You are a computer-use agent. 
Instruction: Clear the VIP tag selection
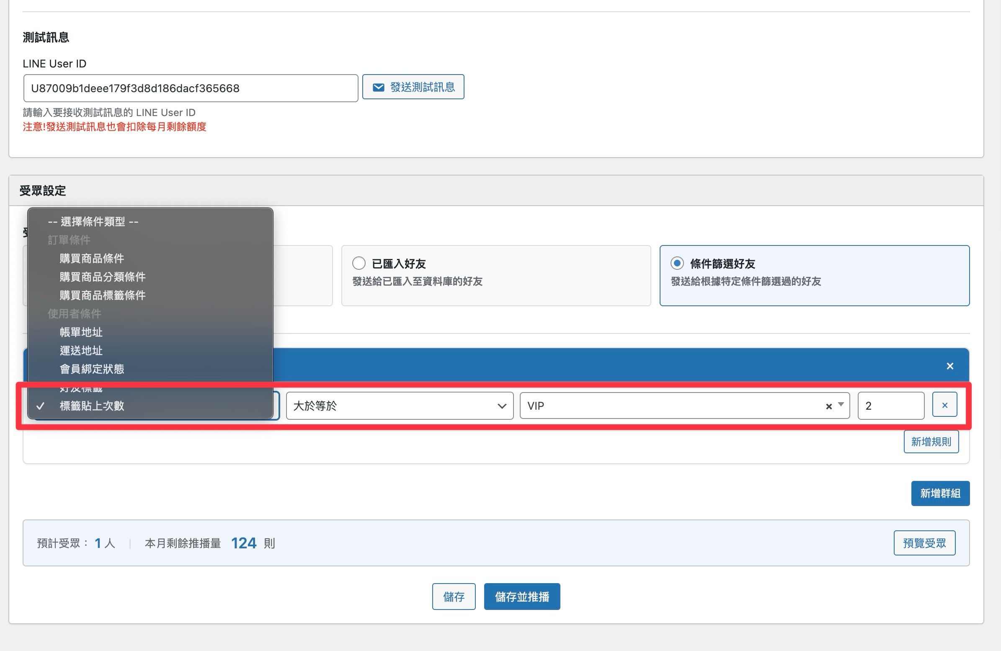tap(828, 406)
